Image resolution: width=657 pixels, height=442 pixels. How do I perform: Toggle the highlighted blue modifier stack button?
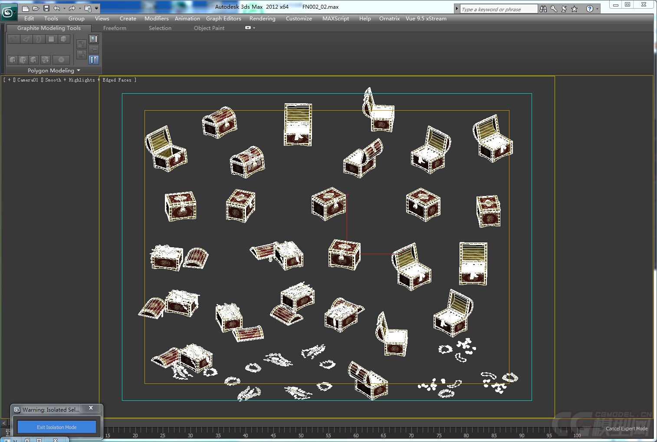94,60
